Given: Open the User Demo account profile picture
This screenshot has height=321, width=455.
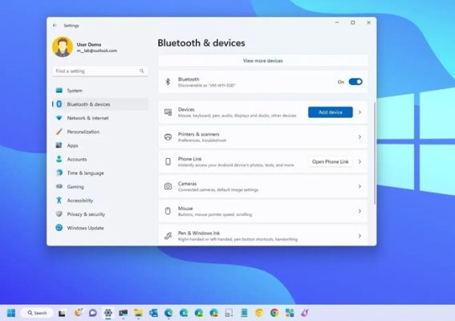Looking at the screenshot, I should tap(63, 47).
